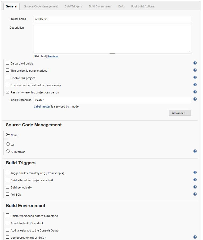Viewport: 203px width, 240px height.
Task: Open help for Label Expression field
Action: [x=195, y=99]
